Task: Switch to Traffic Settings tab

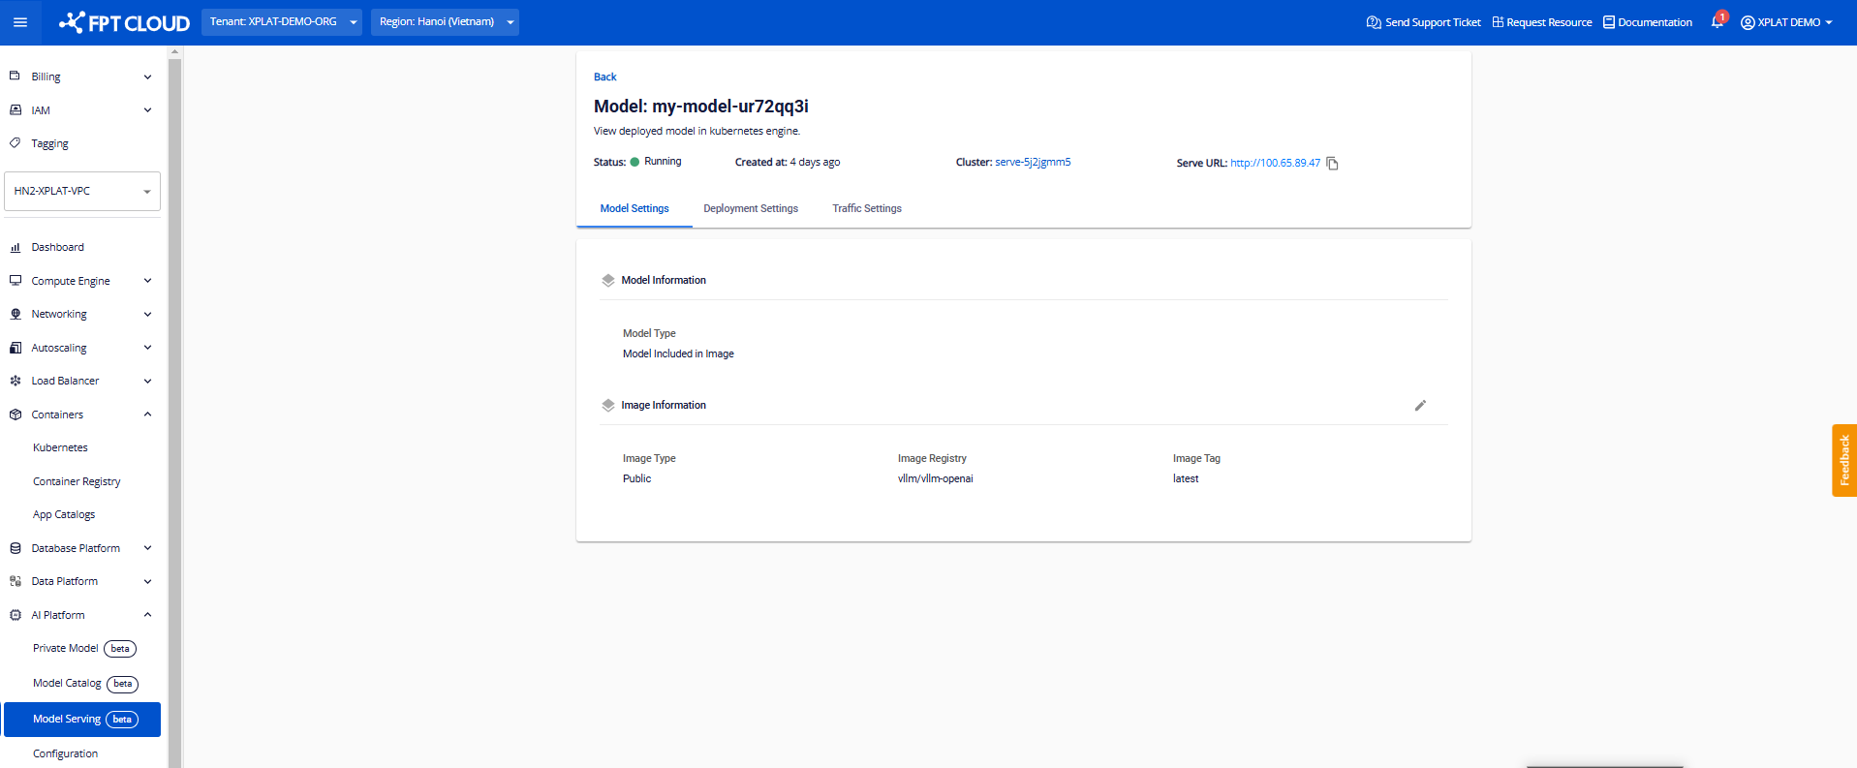Action: [x=867, y=208]
